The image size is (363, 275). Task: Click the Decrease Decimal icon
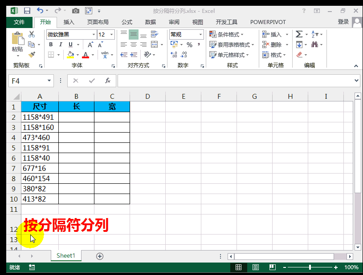184,55
